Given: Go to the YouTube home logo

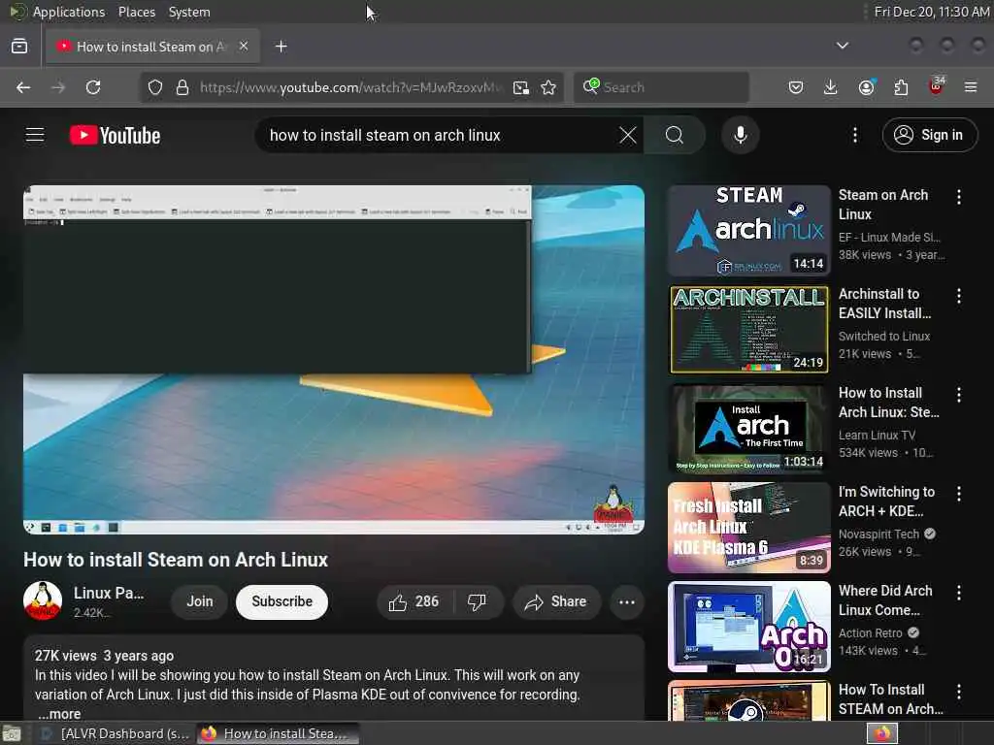Looking at the screenshot, I should click(115, 135).
